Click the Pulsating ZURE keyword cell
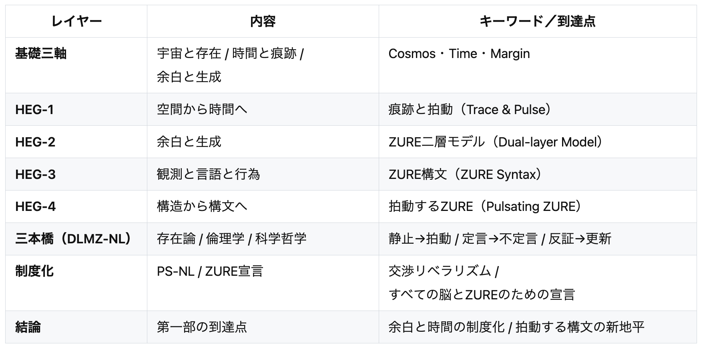Screen dimensions: 703x349 pos(485,207)
